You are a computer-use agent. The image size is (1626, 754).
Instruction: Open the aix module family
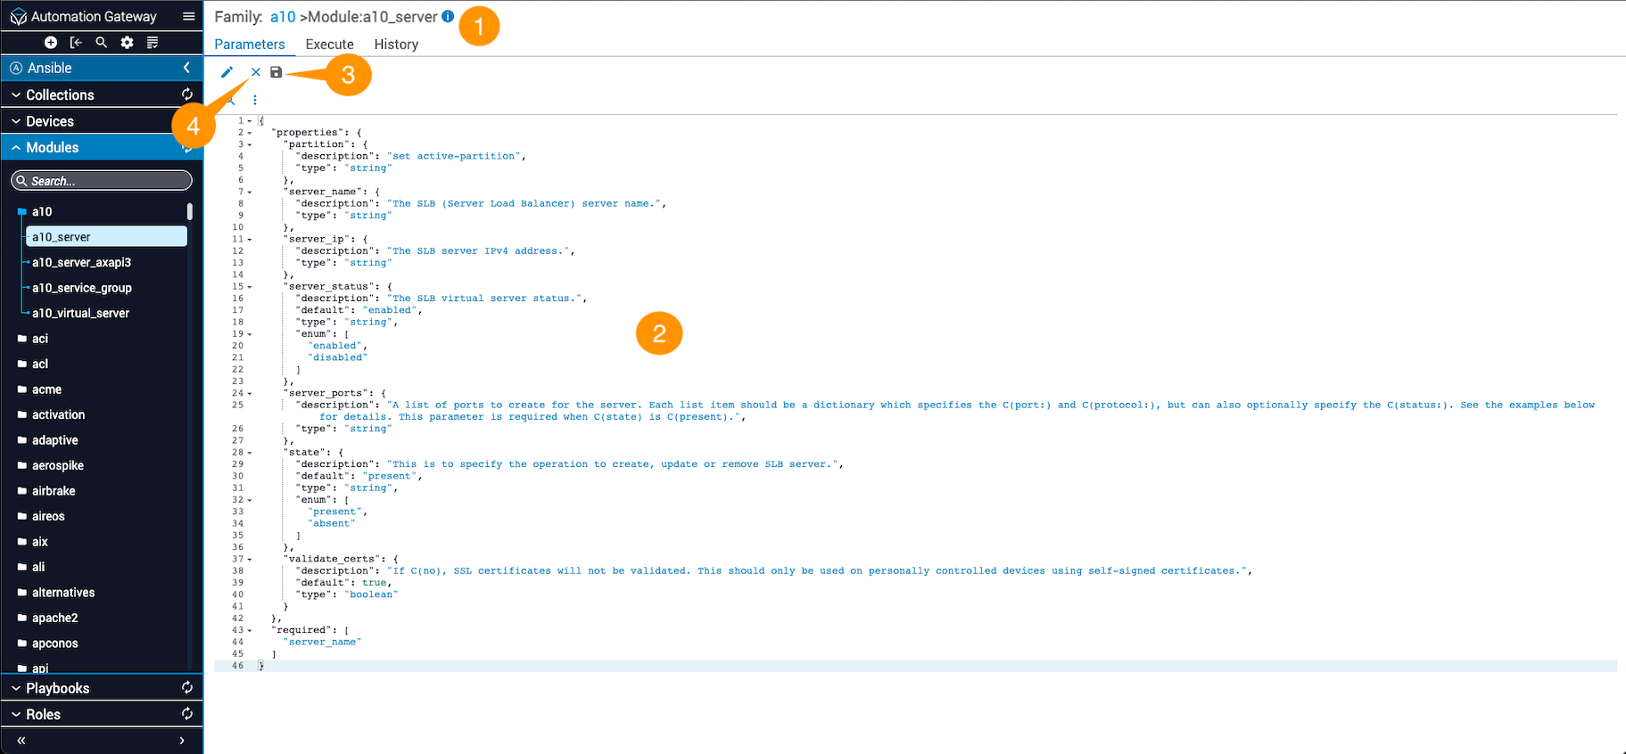(40, 542)
